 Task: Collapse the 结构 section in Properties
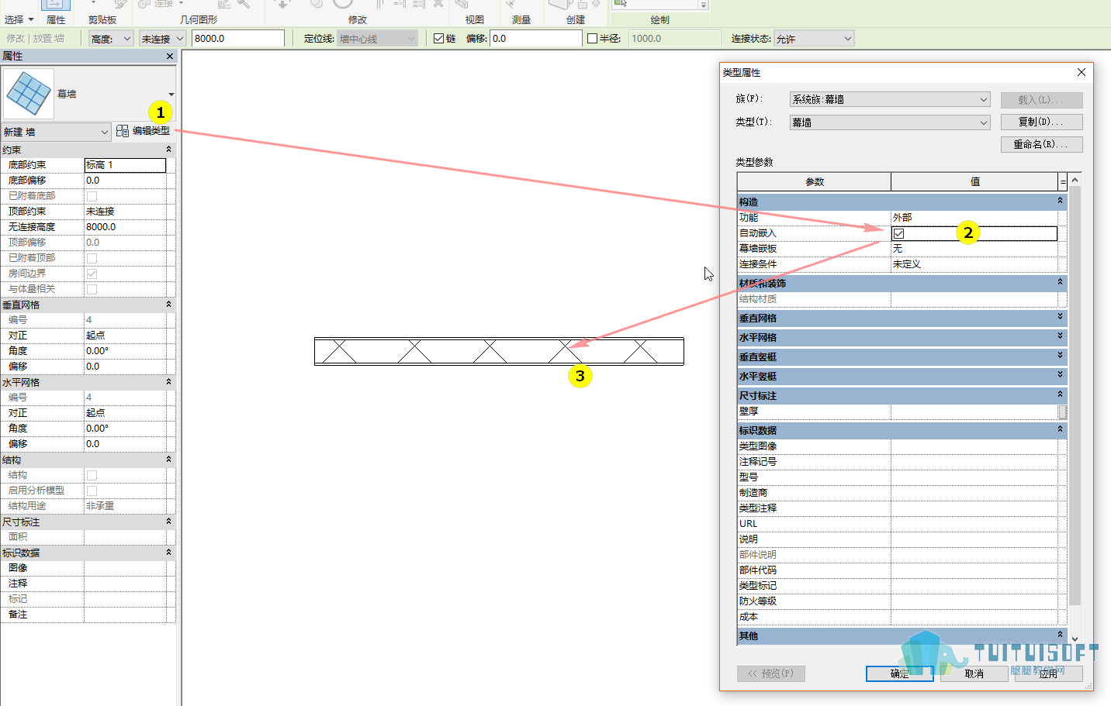[168, 460]
